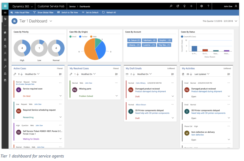Filter by Graphic account tile
Screen dimensions: 244x161
pyautogui.click(x=165, y=40)
